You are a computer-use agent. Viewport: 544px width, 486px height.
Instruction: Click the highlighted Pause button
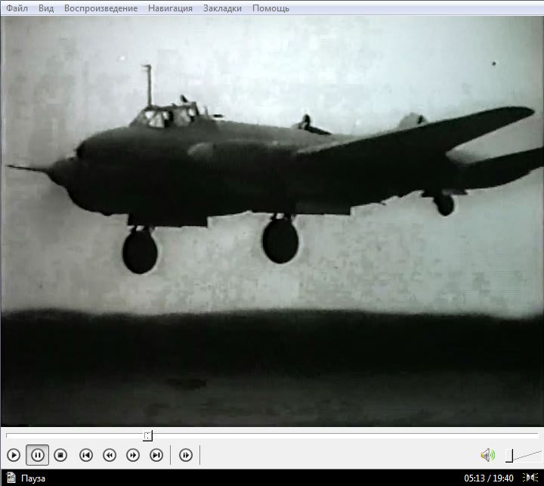38,455
